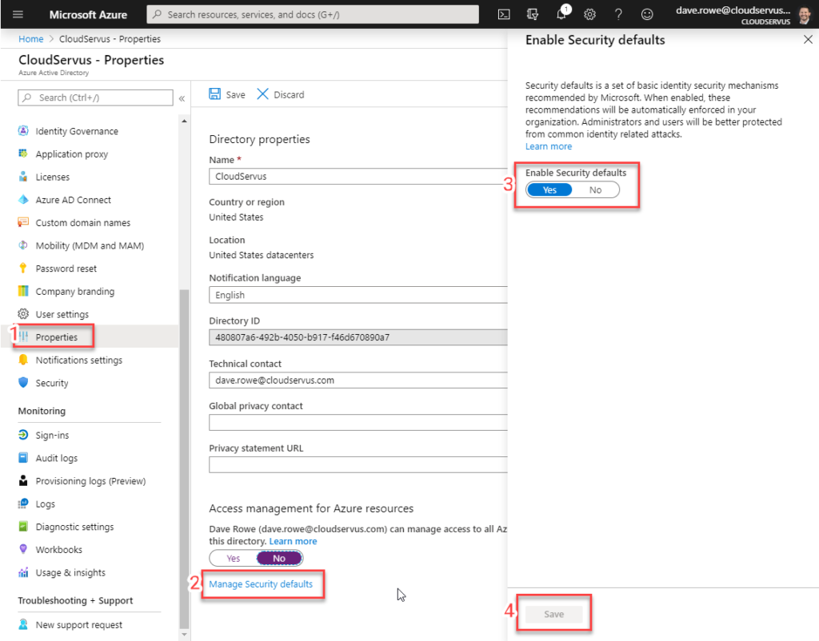Click the Audit logs icon
Image resolution: width=819 pixels, height=641 pixels.
(x=23, y=458)
